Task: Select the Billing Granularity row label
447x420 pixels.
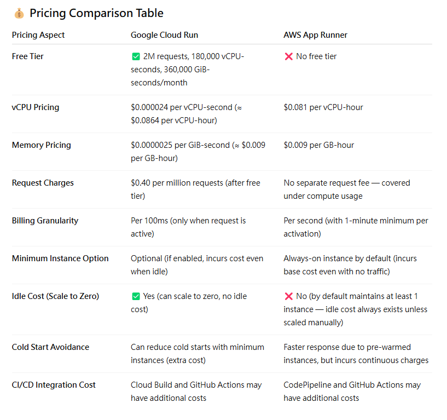Action: pos(45,221)
